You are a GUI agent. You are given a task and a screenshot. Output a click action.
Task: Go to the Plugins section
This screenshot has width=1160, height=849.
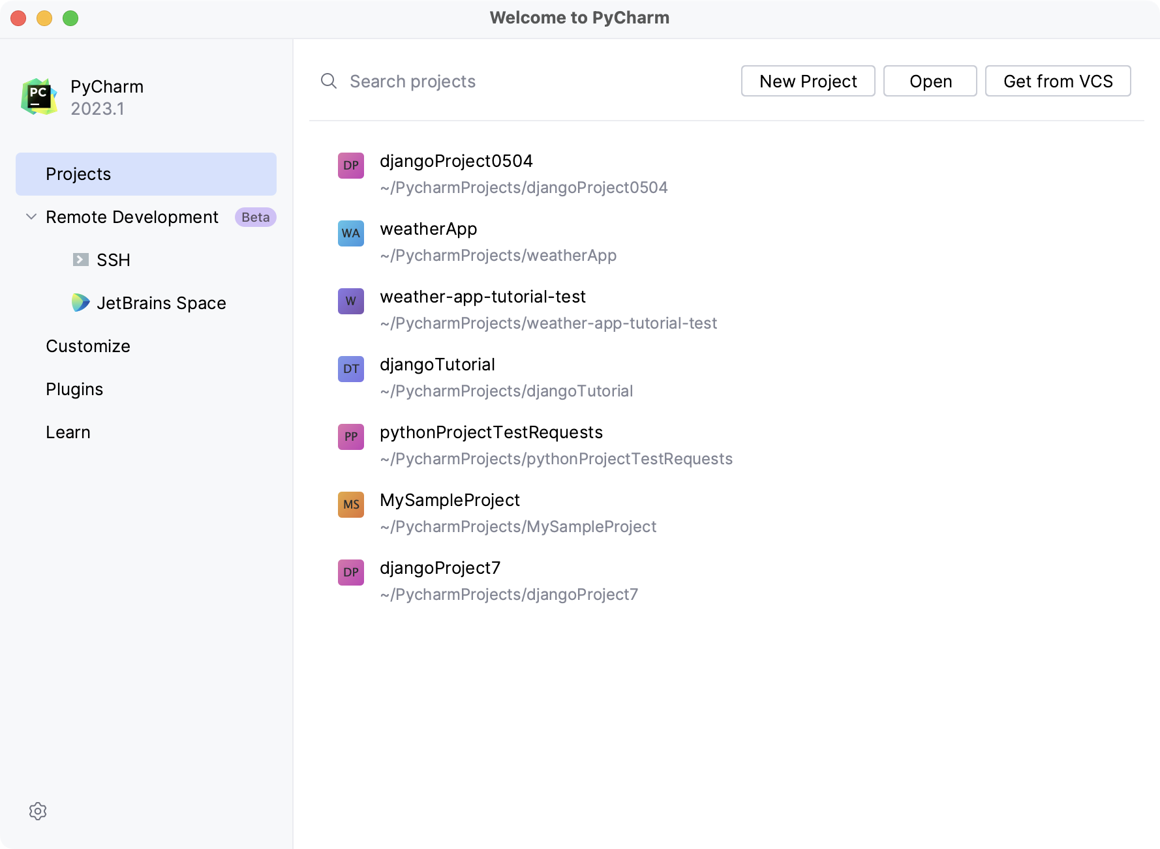point(74,389)
